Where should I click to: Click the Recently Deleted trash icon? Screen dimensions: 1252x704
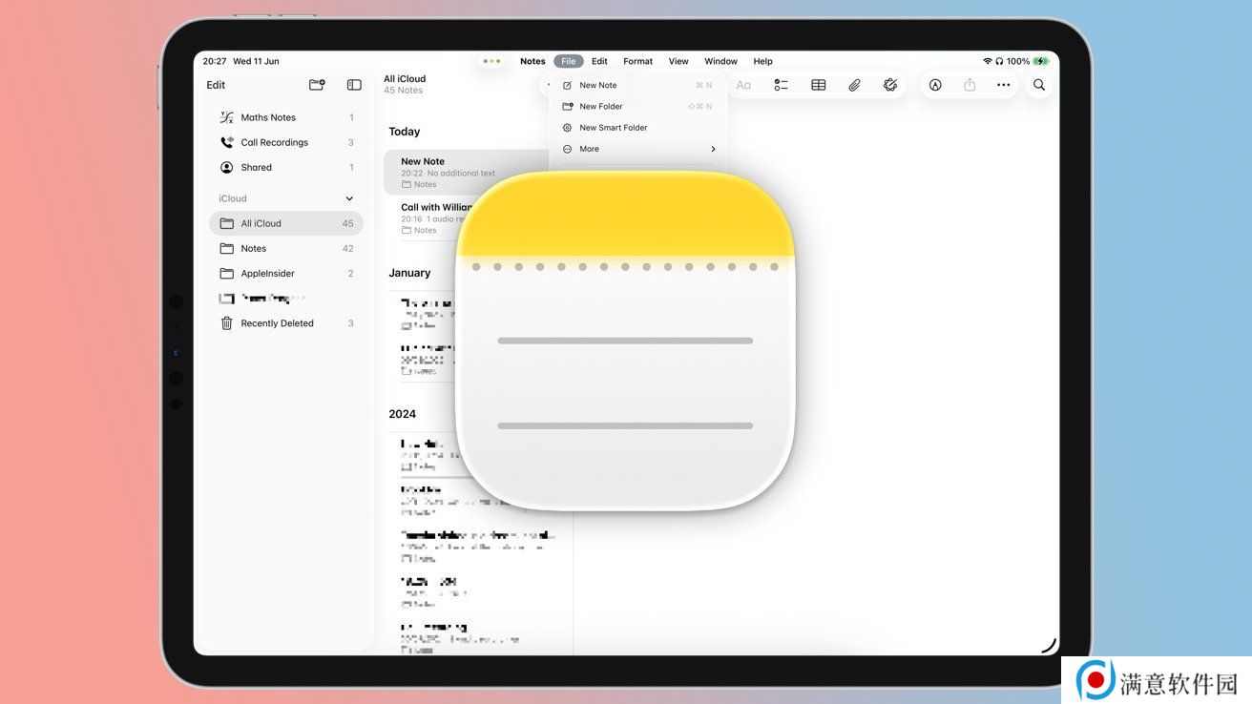point(226,323)
